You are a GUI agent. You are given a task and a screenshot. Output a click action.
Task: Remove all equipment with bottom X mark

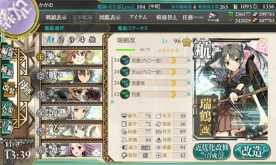click(112, 102)
